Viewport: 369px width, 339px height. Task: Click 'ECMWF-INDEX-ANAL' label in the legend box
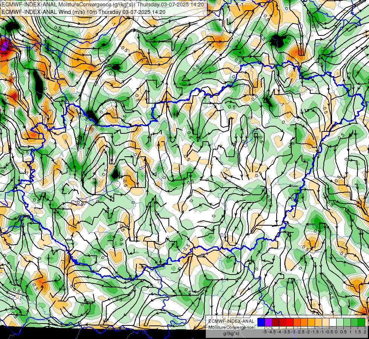(x=231, y=321)
